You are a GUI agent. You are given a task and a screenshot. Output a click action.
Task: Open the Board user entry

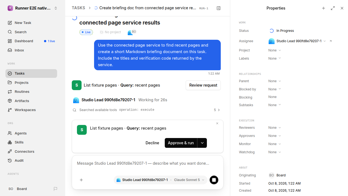tap(18, 189)
